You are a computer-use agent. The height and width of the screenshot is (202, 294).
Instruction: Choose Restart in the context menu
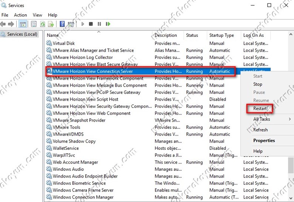coord(260,109)
